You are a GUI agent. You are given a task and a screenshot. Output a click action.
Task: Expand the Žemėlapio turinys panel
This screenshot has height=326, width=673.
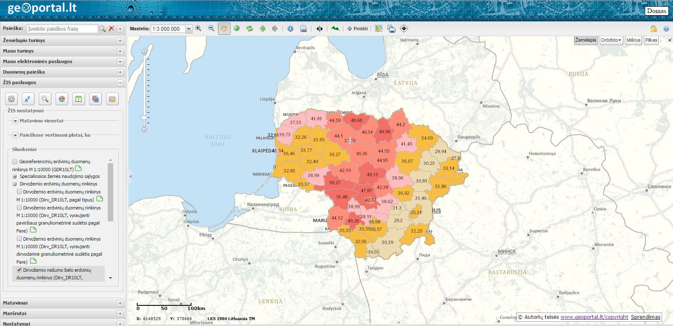click(120, 41)
